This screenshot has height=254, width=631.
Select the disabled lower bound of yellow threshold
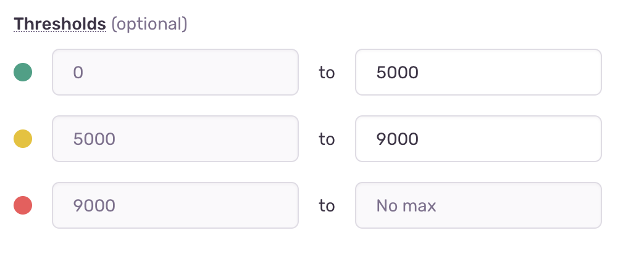(x=175, y=139)
